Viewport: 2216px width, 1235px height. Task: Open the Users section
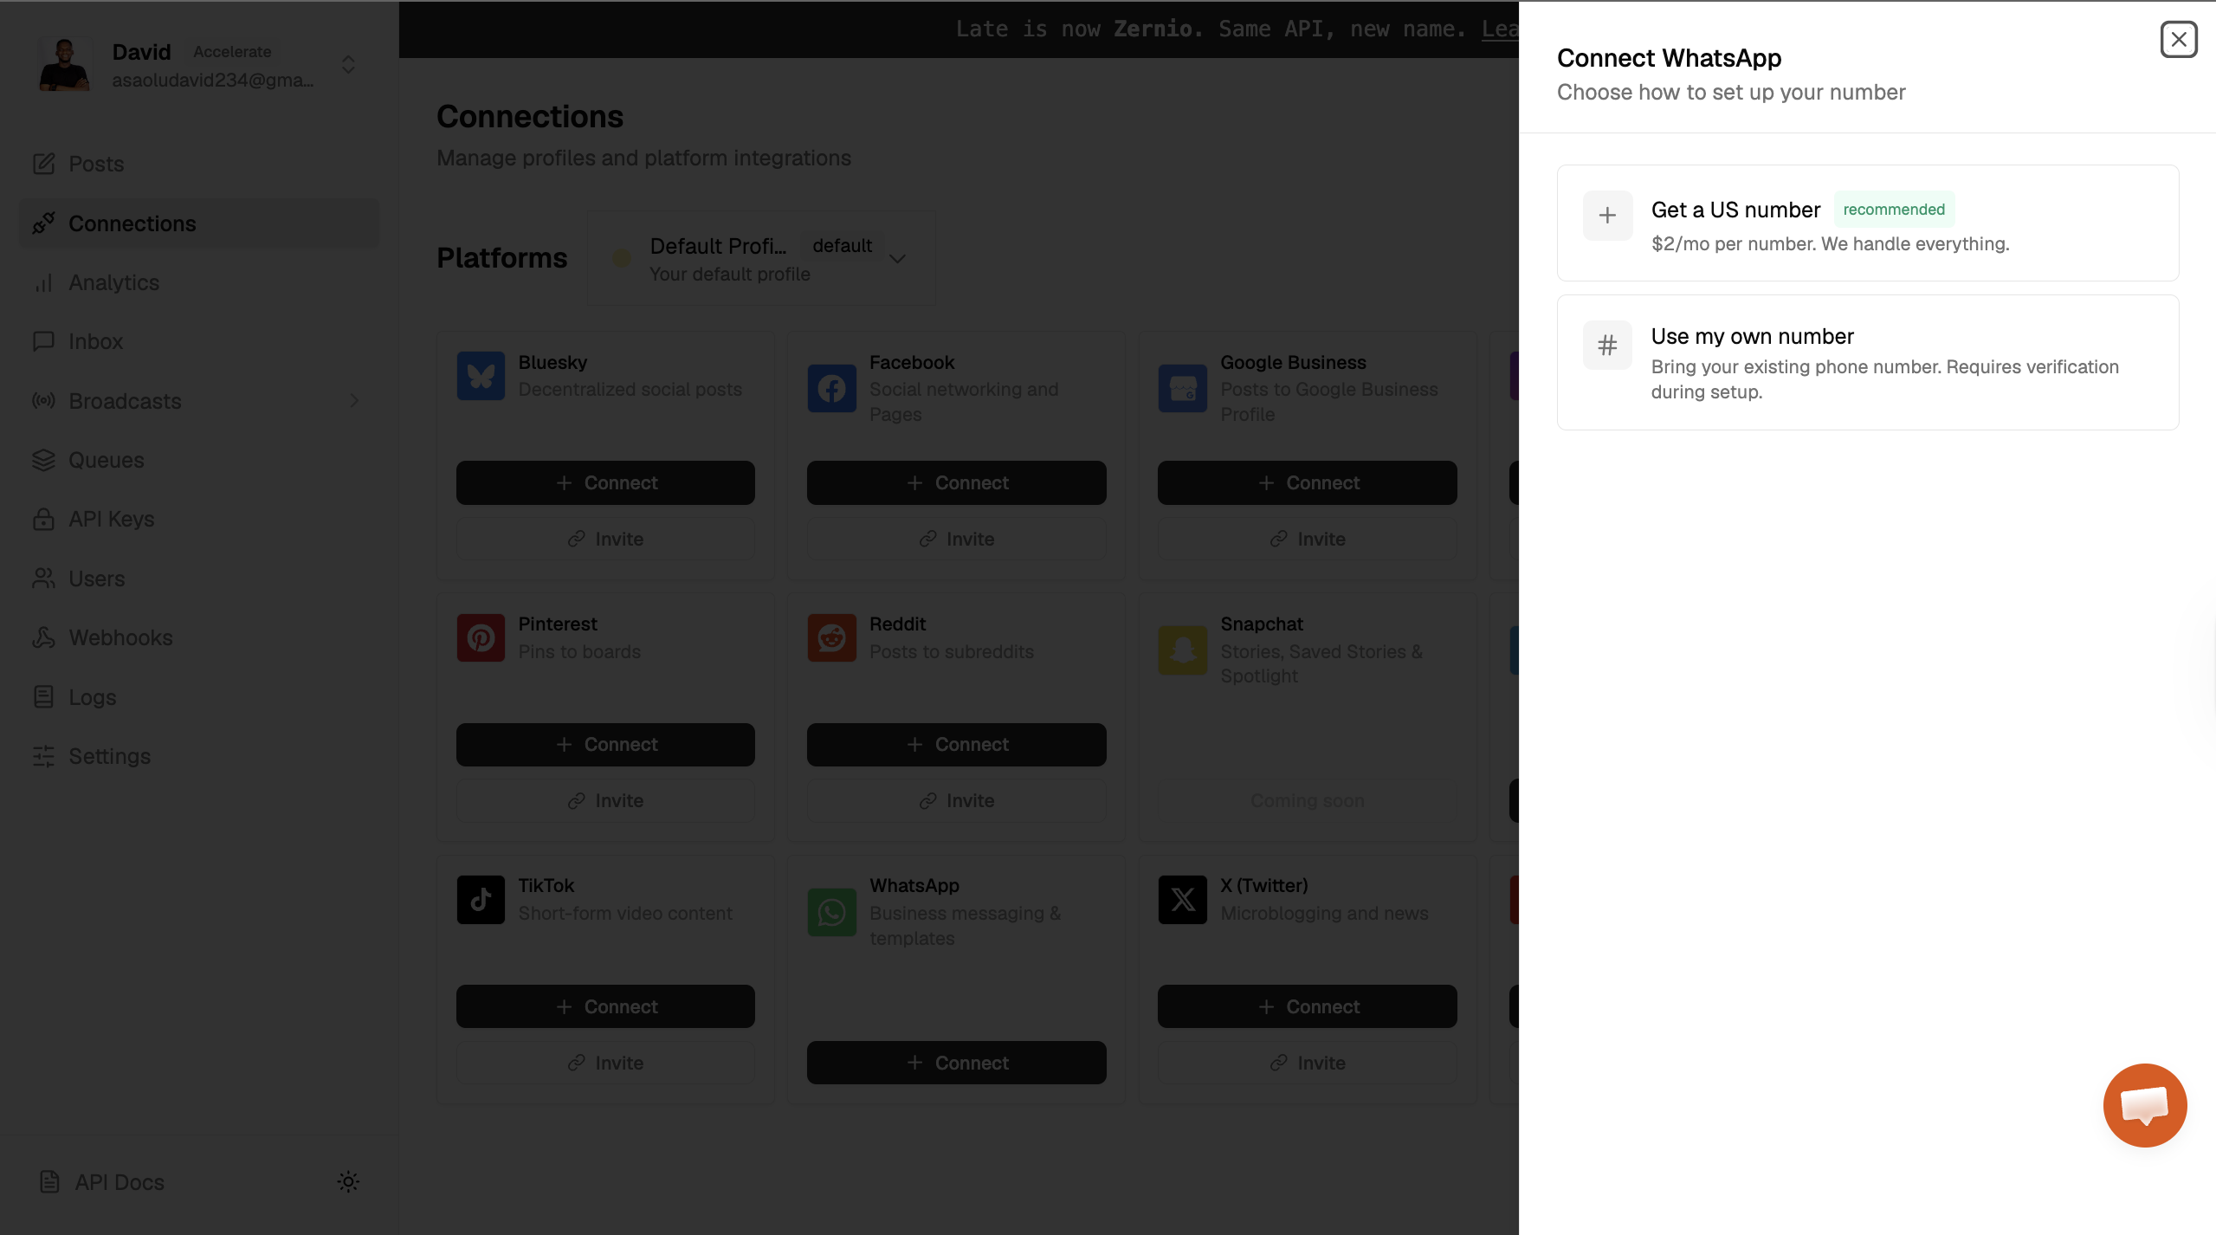96,579
